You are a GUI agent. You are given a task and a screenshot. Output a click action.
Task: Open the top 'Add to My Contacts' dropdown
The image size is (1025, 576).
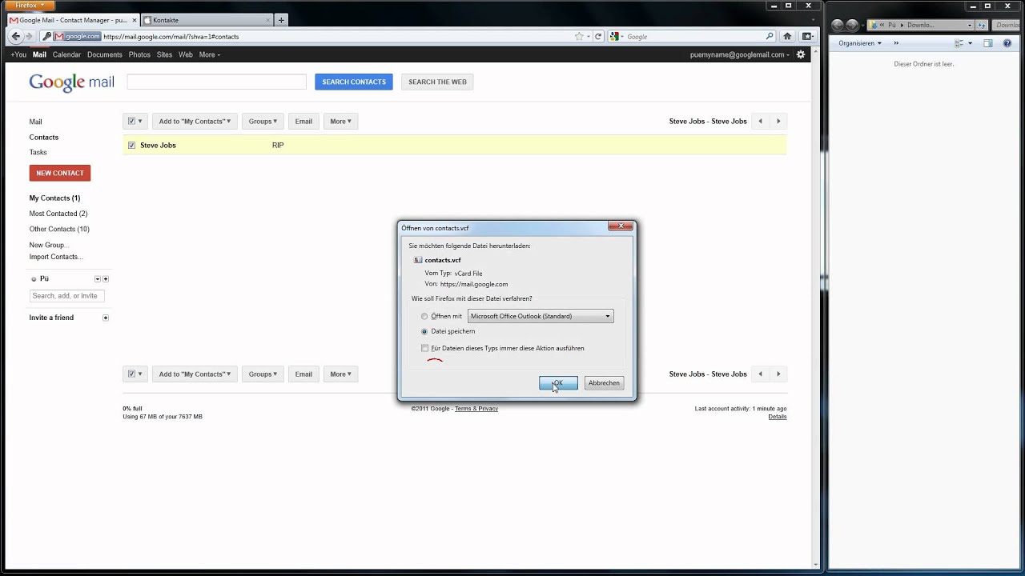click(x=195, y=122)
